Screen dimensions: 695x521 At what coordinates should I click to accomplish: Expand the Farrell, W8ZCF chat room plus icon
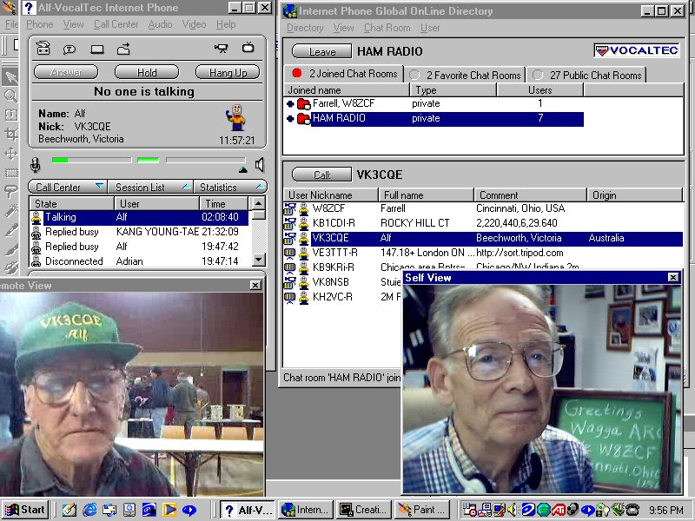click(x=290, y=103)
